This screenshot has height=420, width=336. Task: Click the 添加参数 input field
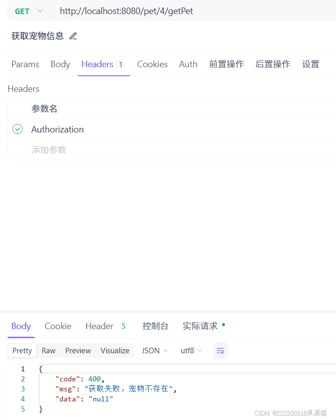[x=49, y=150]
